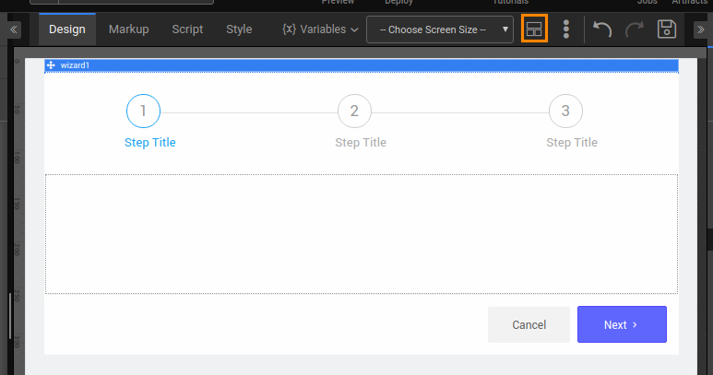Click the empty dotted wizard content area
This screenshot has width=713, height=375.
(362, 234)
